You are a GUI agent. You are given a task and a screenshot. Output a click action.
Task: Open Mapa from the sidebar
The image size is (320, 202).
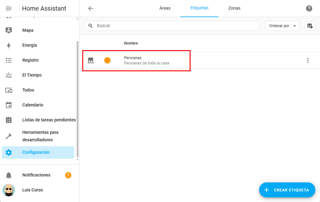(x=27, y=30)
